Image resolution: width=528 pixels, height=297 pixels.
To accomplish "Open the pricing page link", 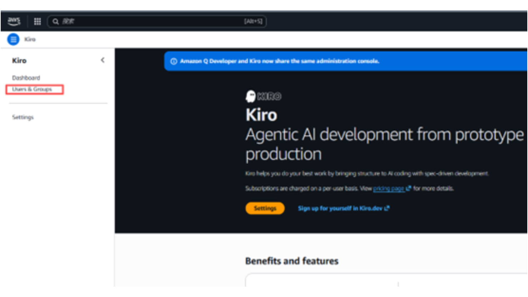I will (389, 188).
